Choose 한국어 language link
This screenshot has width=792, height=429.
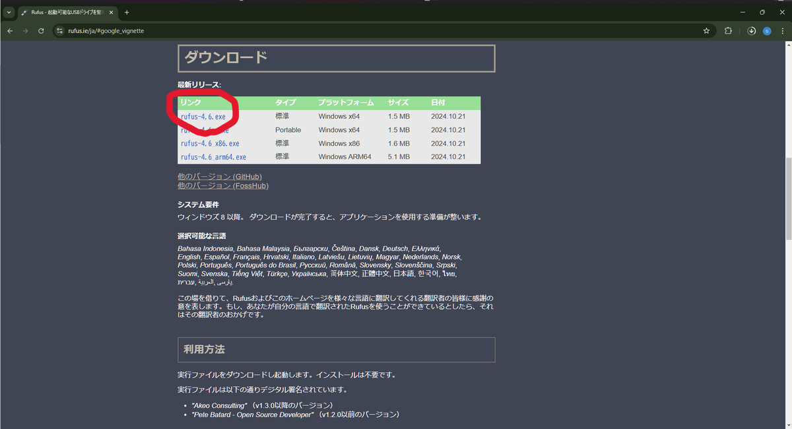point(428,273)
